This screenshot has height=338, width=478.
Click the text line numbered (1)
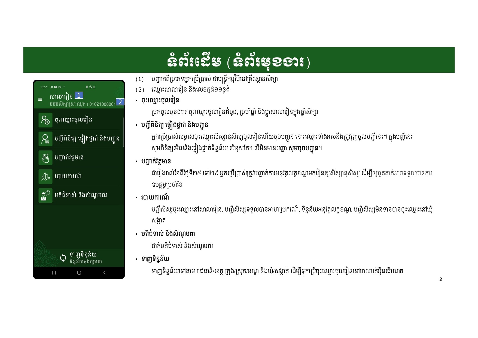click(207, 79)
